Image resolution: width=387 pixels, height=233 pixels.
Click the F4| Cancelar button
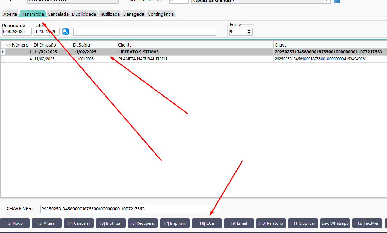pyautogui.click(x=79, y=223)
